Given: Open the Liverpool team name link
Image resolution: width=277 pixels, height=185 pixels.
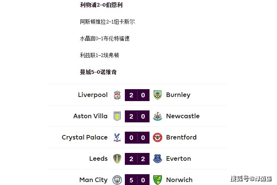Looking at the screenshot, I should point(93,95).
